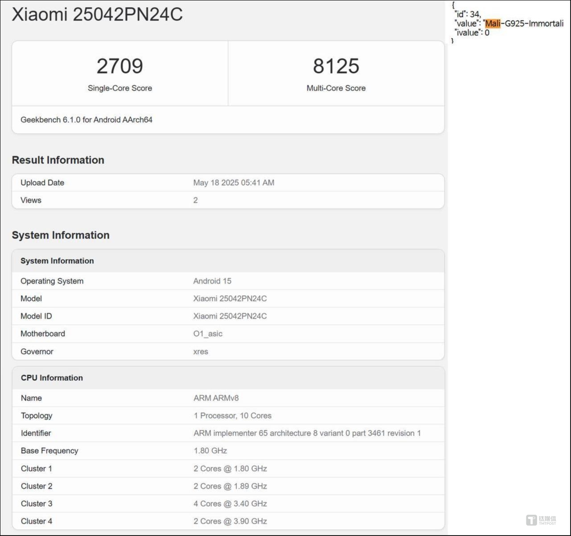Click the CPU Information table header

(52, 378)
